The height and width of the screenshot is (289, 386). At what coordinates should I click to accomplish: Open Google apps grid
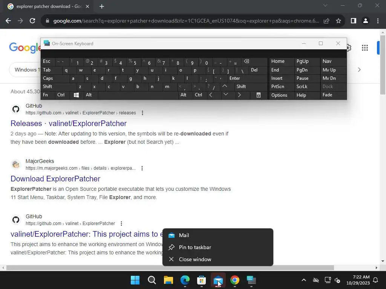pyautogui.click(x=365, y=48)
